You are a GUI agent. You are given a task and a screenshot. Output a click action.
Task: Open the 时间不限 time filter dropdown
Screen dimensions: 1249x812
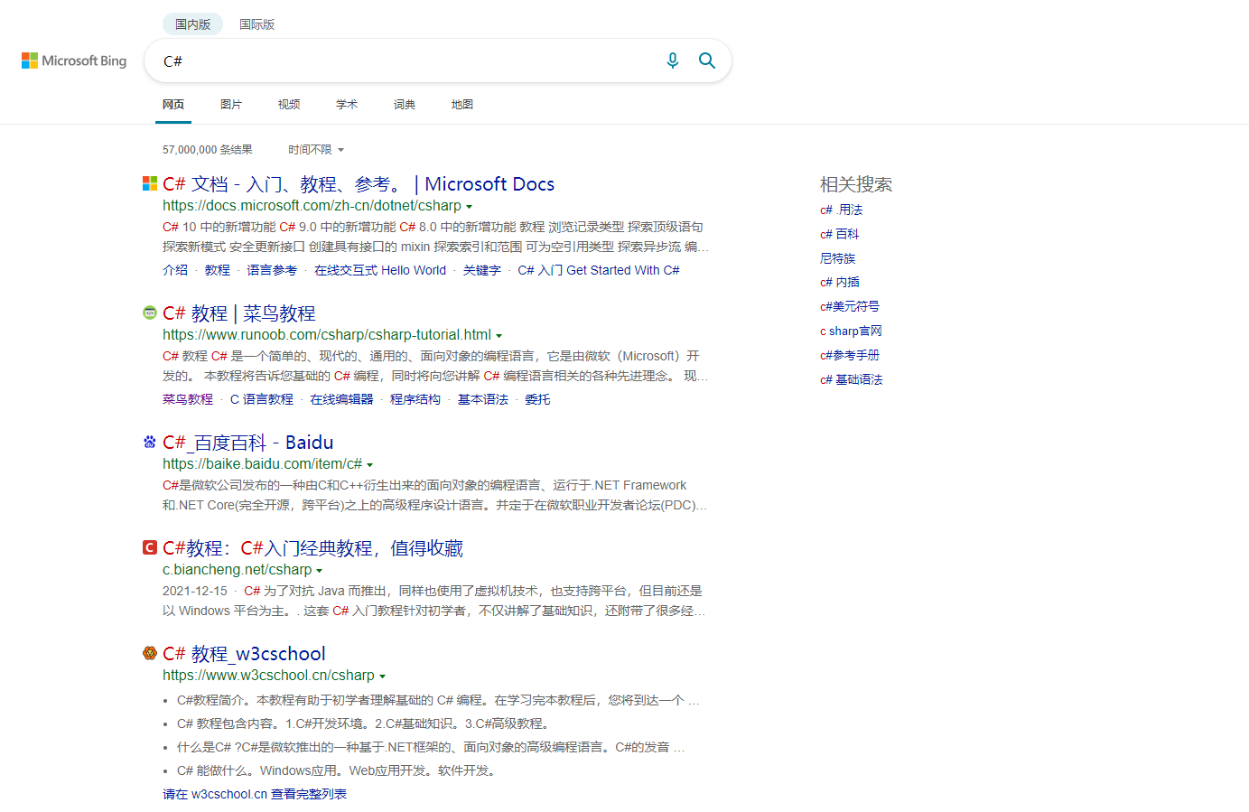(x=316, y=150)
